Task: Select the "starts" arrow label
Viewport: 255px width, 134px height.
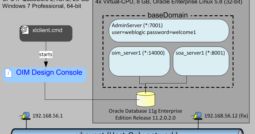Action: click(46, 54)
